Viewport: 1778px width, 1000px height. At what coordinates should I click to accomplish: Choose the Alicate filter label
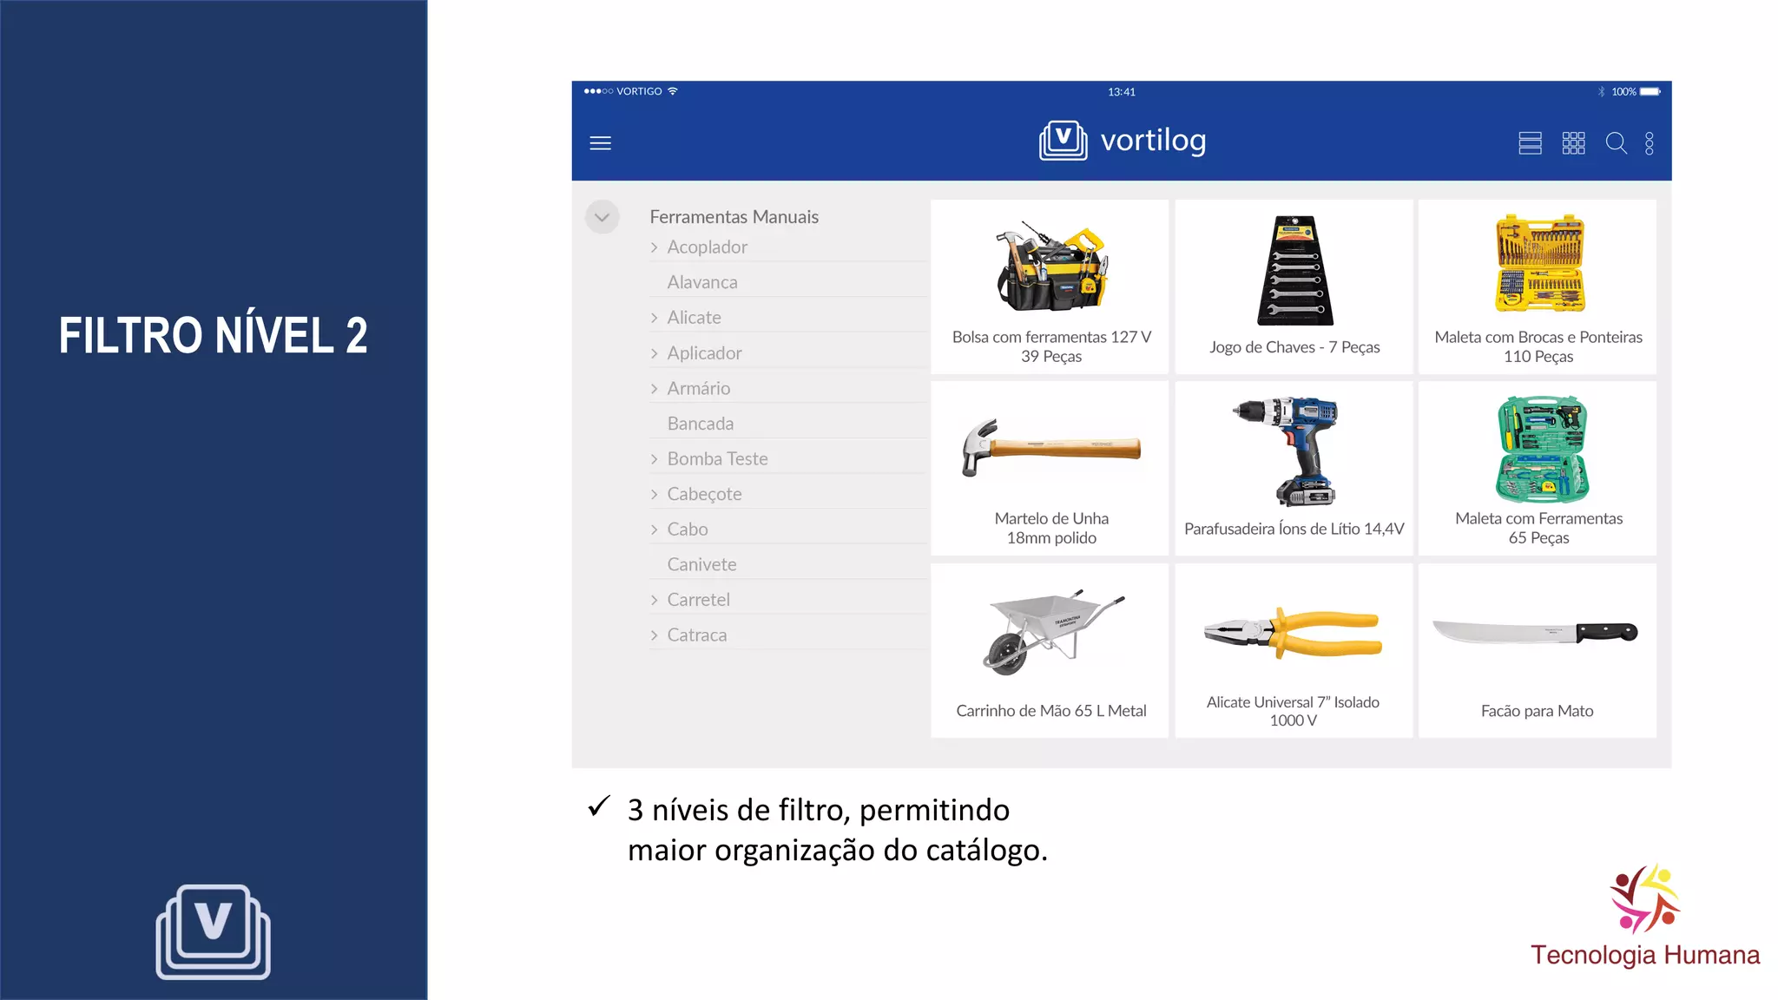pyautogui.click(x=694, y=318)
